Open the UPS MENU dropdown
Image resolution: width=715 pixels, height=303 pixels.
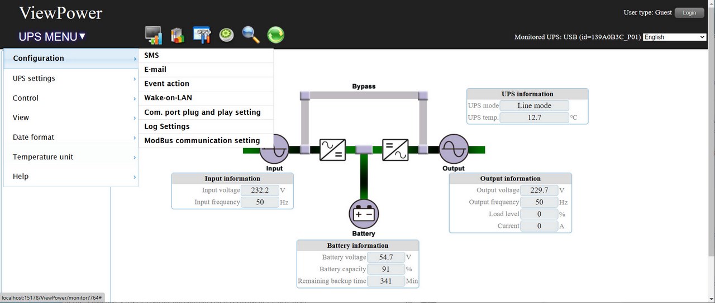click(x=52, y=37)
